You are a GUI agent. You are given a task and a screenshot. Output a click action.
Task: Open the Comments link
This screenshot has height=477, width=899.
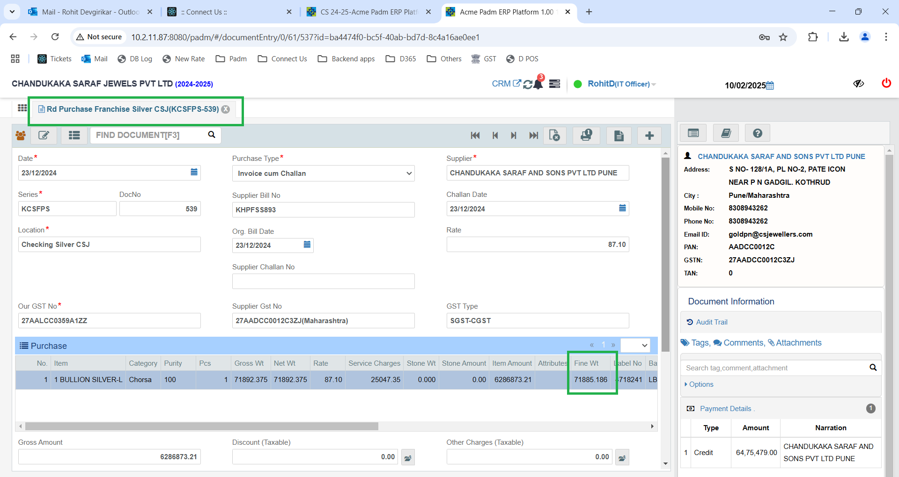click(739, 343)
